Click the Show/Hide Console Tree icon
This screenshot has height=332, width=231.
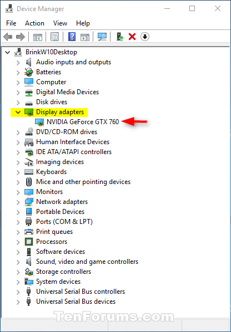[38, 37]
